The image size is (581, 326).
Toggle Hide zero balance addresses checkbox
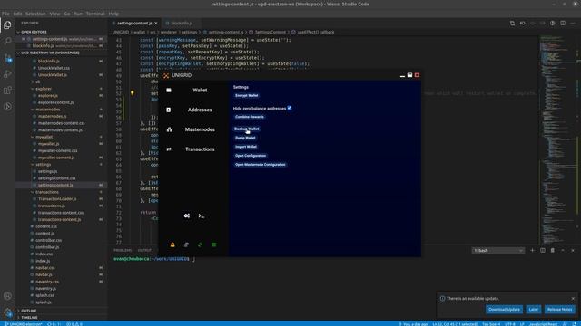[x=290, y=108]
